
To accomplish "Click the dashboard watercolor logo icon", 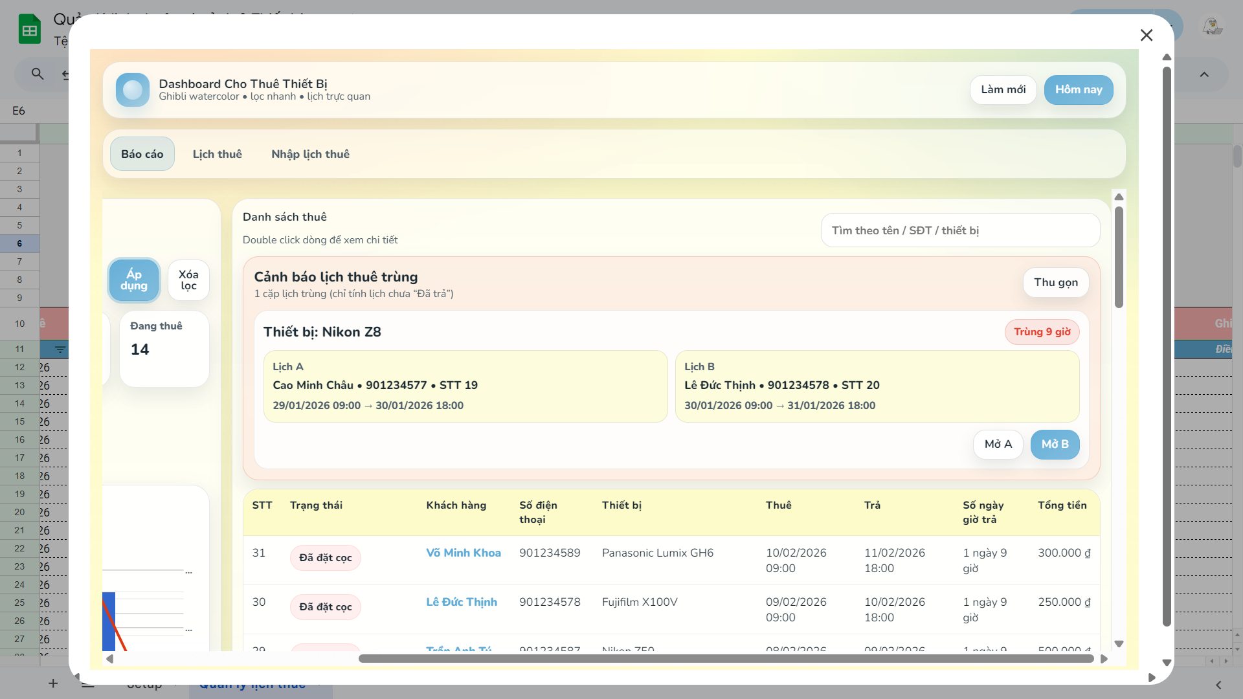I will coord(133,90).
